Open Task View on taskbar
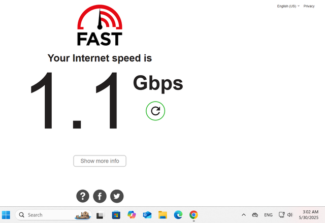Image resolution: width=325 pixels, height=223 pixels. (101, 215)
